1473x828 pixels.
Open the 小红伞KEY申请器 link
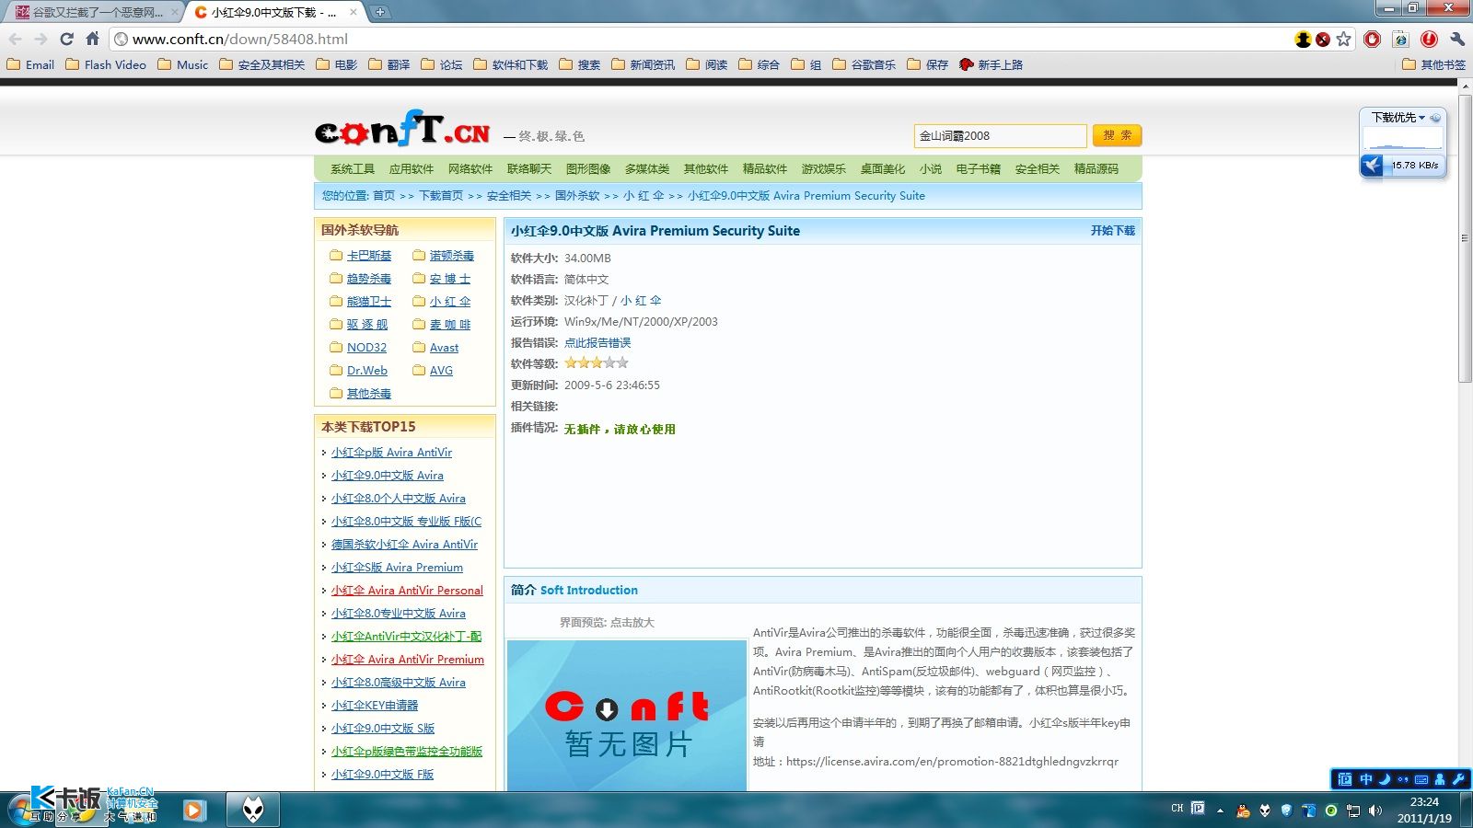375,705
